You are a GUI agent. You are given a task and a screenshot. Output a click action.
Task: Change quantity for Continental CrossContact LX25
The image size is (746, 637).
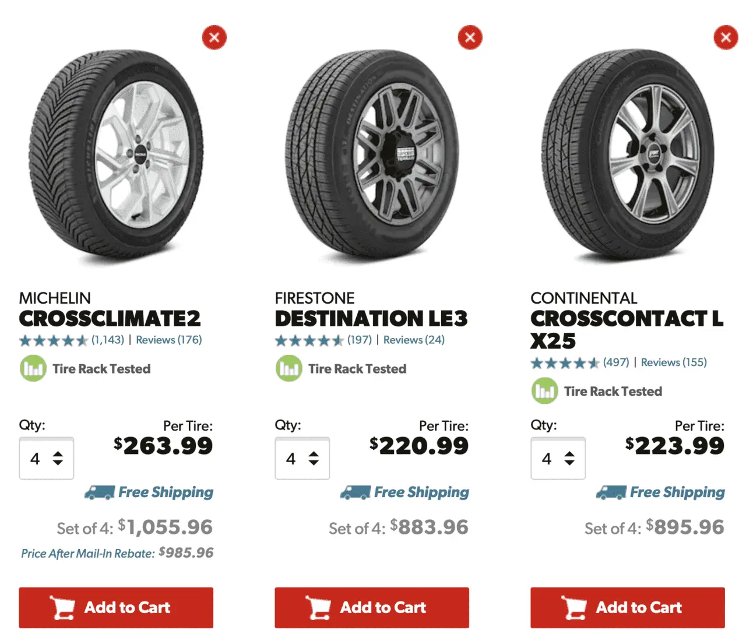click(x=558, y=459)
